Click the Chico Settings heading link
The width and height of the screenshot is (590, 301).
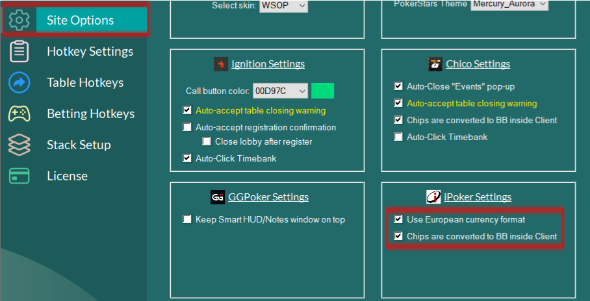click(x=478, y=64)
